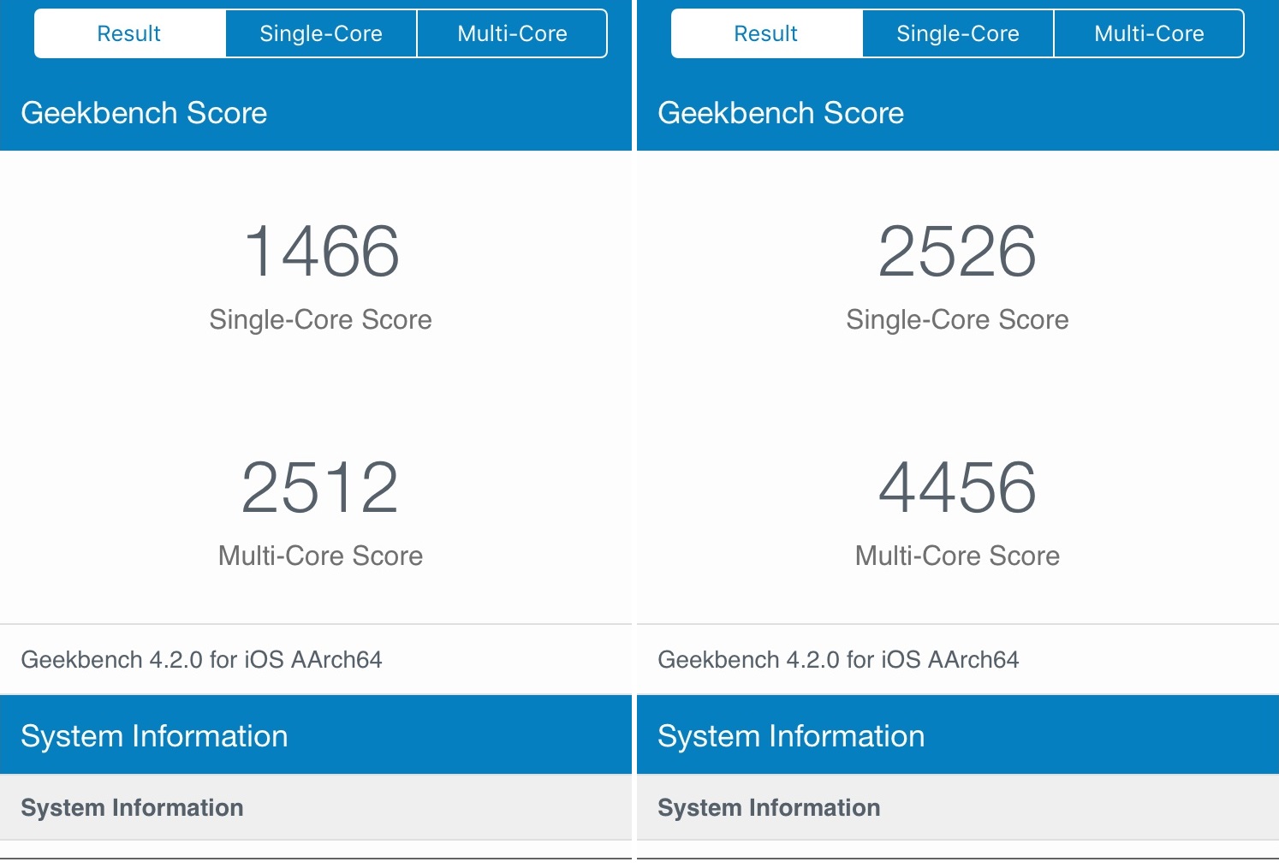Image resolution: width=1279 pixels, height=868 pixels.
Task: Click right Geekbench Score heading
Action: point(781,113)
